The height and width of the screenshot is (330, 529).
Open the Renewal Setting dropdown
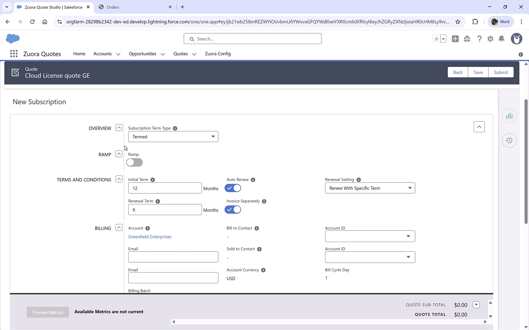[370, 188]
